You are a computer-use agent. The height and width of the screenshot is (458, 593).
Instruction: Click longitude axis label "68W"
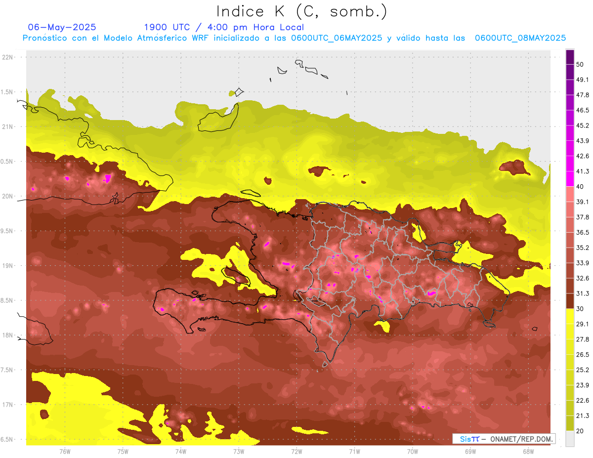pyautogui.click(x=528, y=451)
